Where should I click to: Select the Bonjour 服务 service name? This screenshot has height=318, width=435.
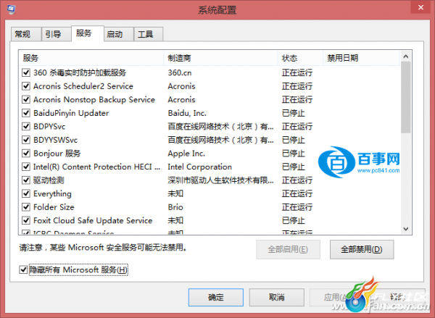point(57,154)
